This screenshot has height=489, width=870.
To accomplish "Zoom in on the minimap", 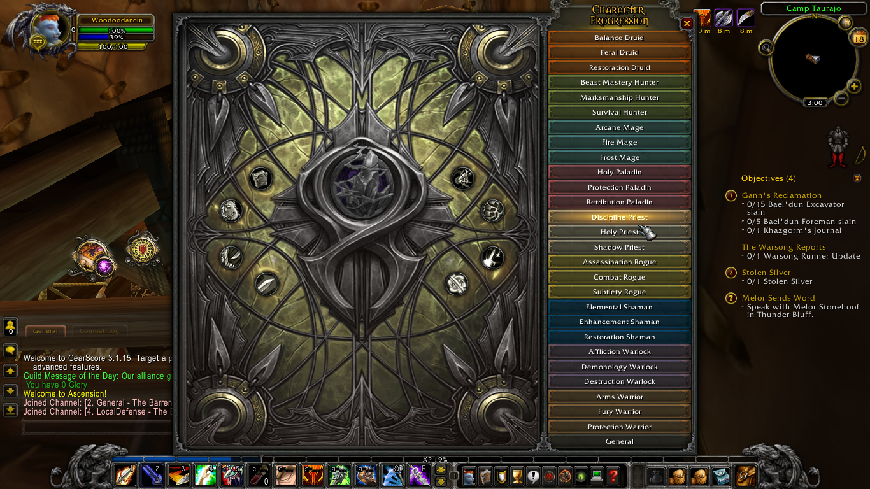I will click(x=855, y=87).
